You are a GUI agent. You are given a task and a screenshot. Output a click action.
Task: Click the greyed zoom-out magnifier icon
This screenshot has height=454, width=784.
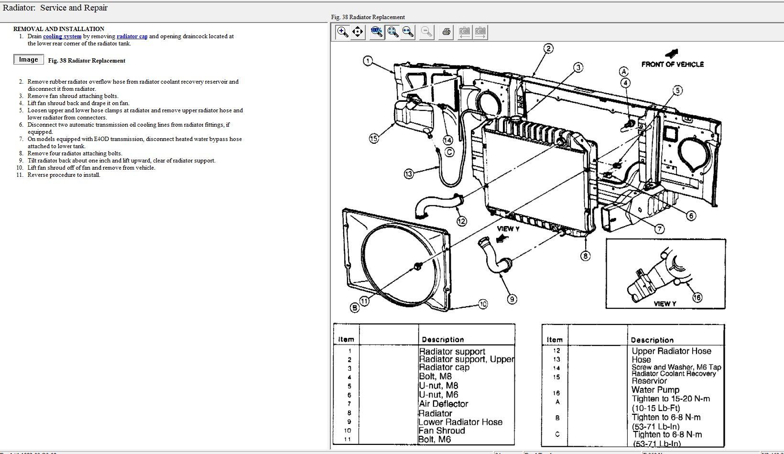[426, 32]
